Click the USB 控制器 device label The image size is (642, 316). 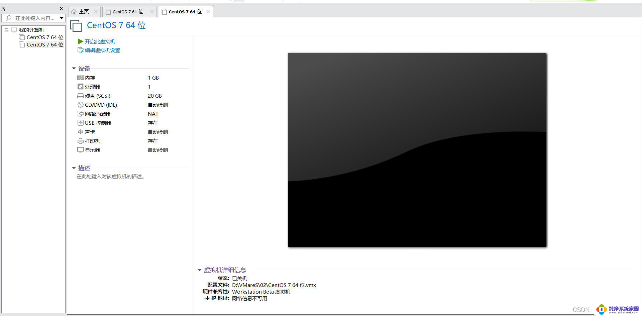[x=98, y=123]
